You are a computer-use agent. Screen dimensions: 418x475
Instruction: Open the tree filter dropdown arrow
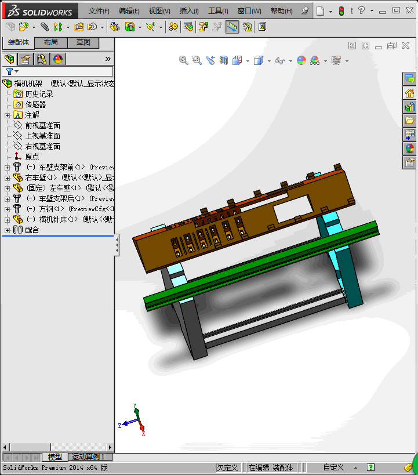pyautogui.click(x=17, y=71)
